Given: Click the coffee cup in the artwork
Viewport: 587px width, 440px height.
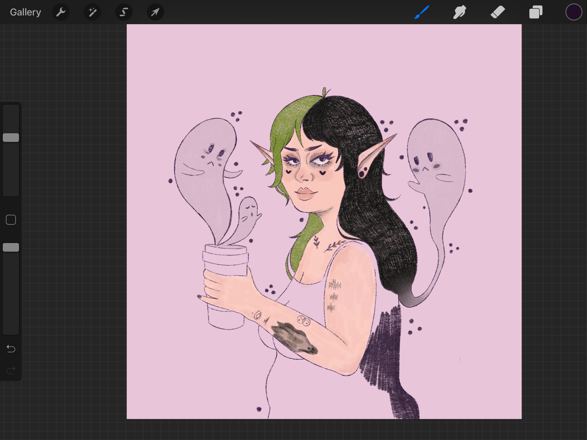Looking at the screenshot, I should 225,287.
